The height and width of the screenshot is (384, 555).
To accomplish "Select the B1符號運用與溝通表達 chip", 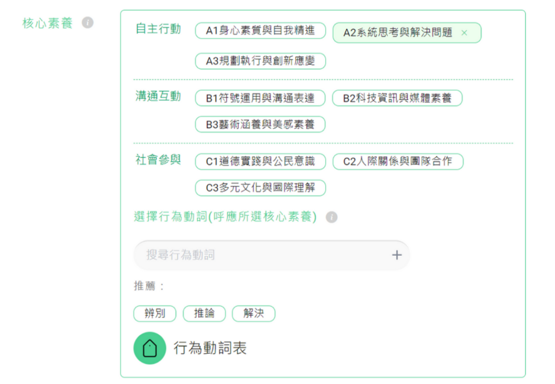I will [x=260, y=98].
